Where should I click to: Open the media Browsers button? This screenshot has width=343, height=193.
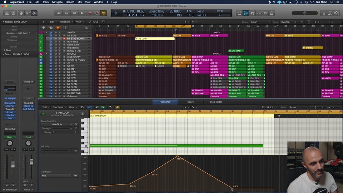(337, 13)
